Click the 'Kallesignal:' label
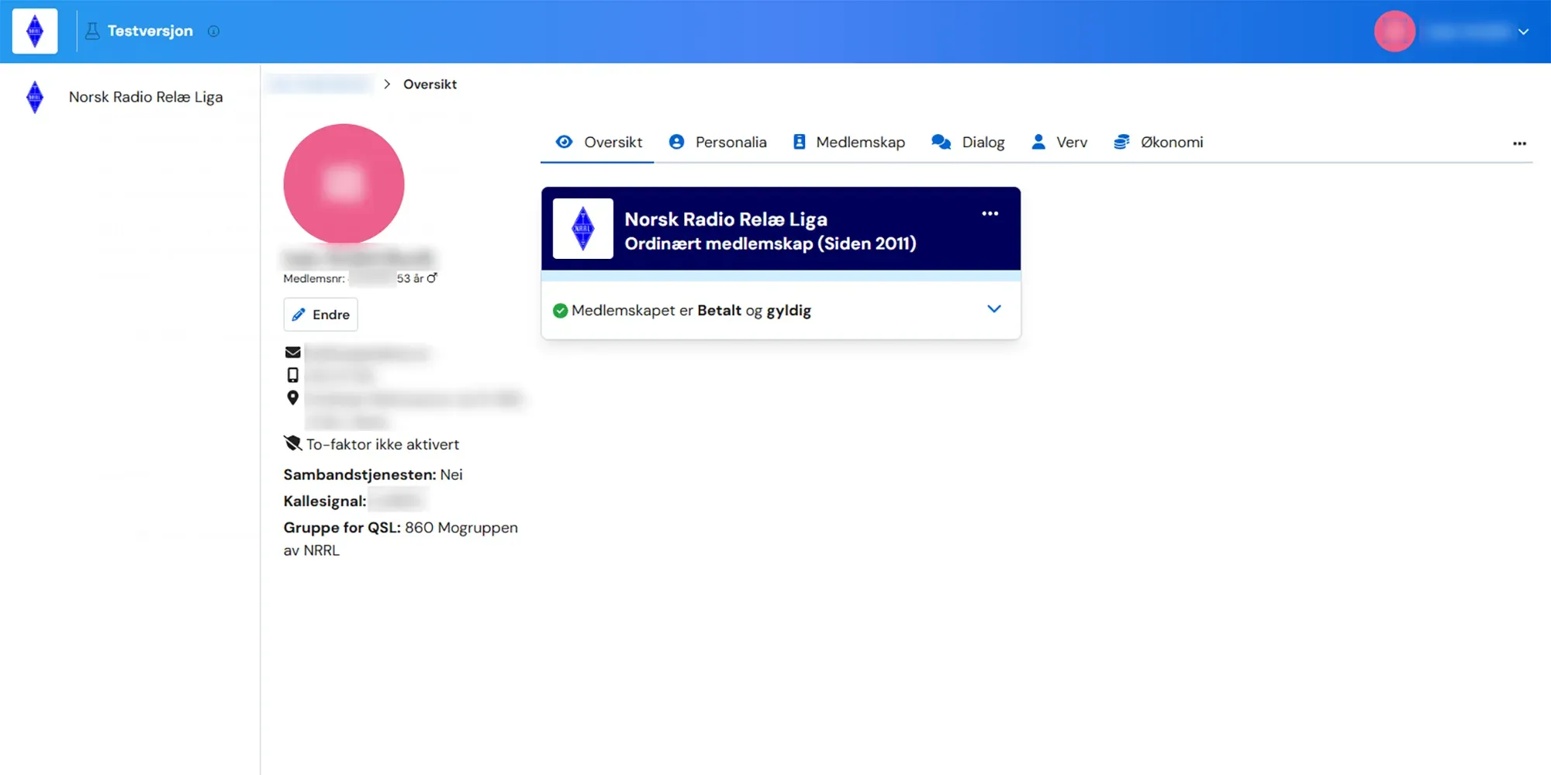Image resolution: width=1551 pixels, height=775 pixels. [325, 501]
